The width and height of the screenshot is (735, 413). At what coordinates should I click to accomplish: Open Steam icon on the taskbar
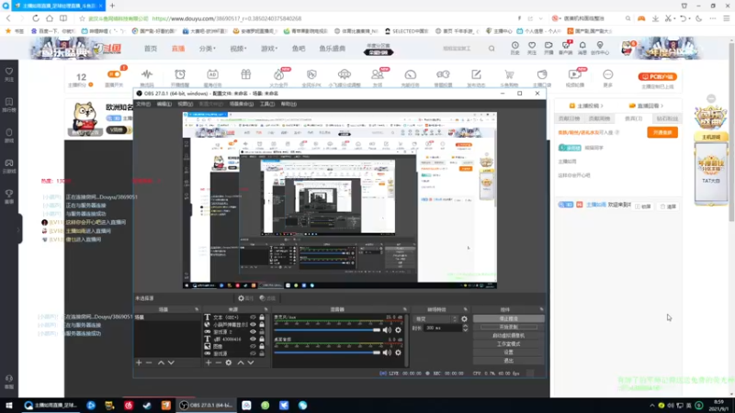click(x=147, y=406)
